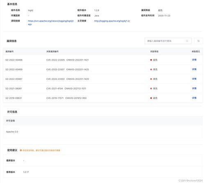Click the refresh icon beside vulnerability search
The height and width of the screenshot is (183, 205).
(x=198, y=41)
